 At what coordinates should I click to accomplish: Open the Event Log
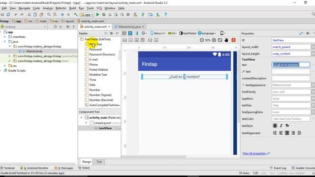click(278, 168)
